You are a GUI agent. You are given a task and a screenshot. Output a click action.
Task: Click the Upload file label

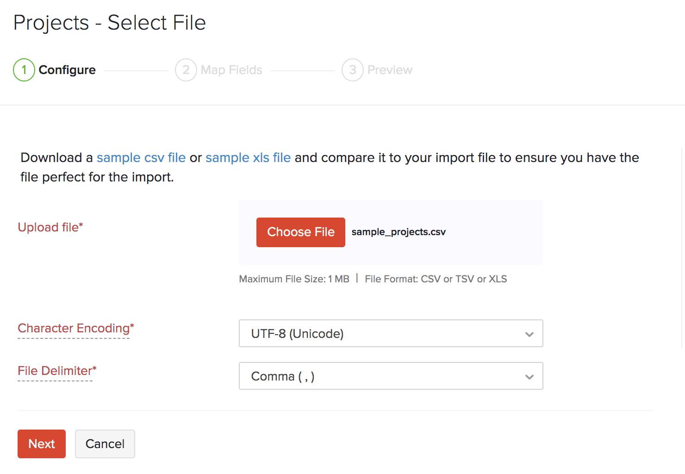pos(49,227)
